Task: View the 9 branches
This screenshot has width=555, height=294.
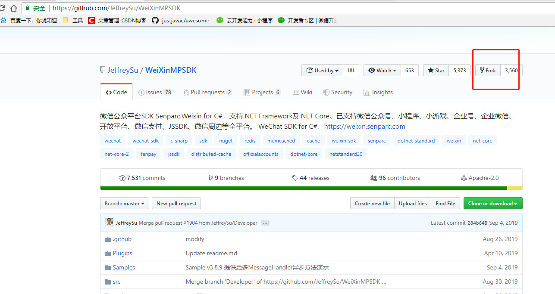Action: click(226, 178)
